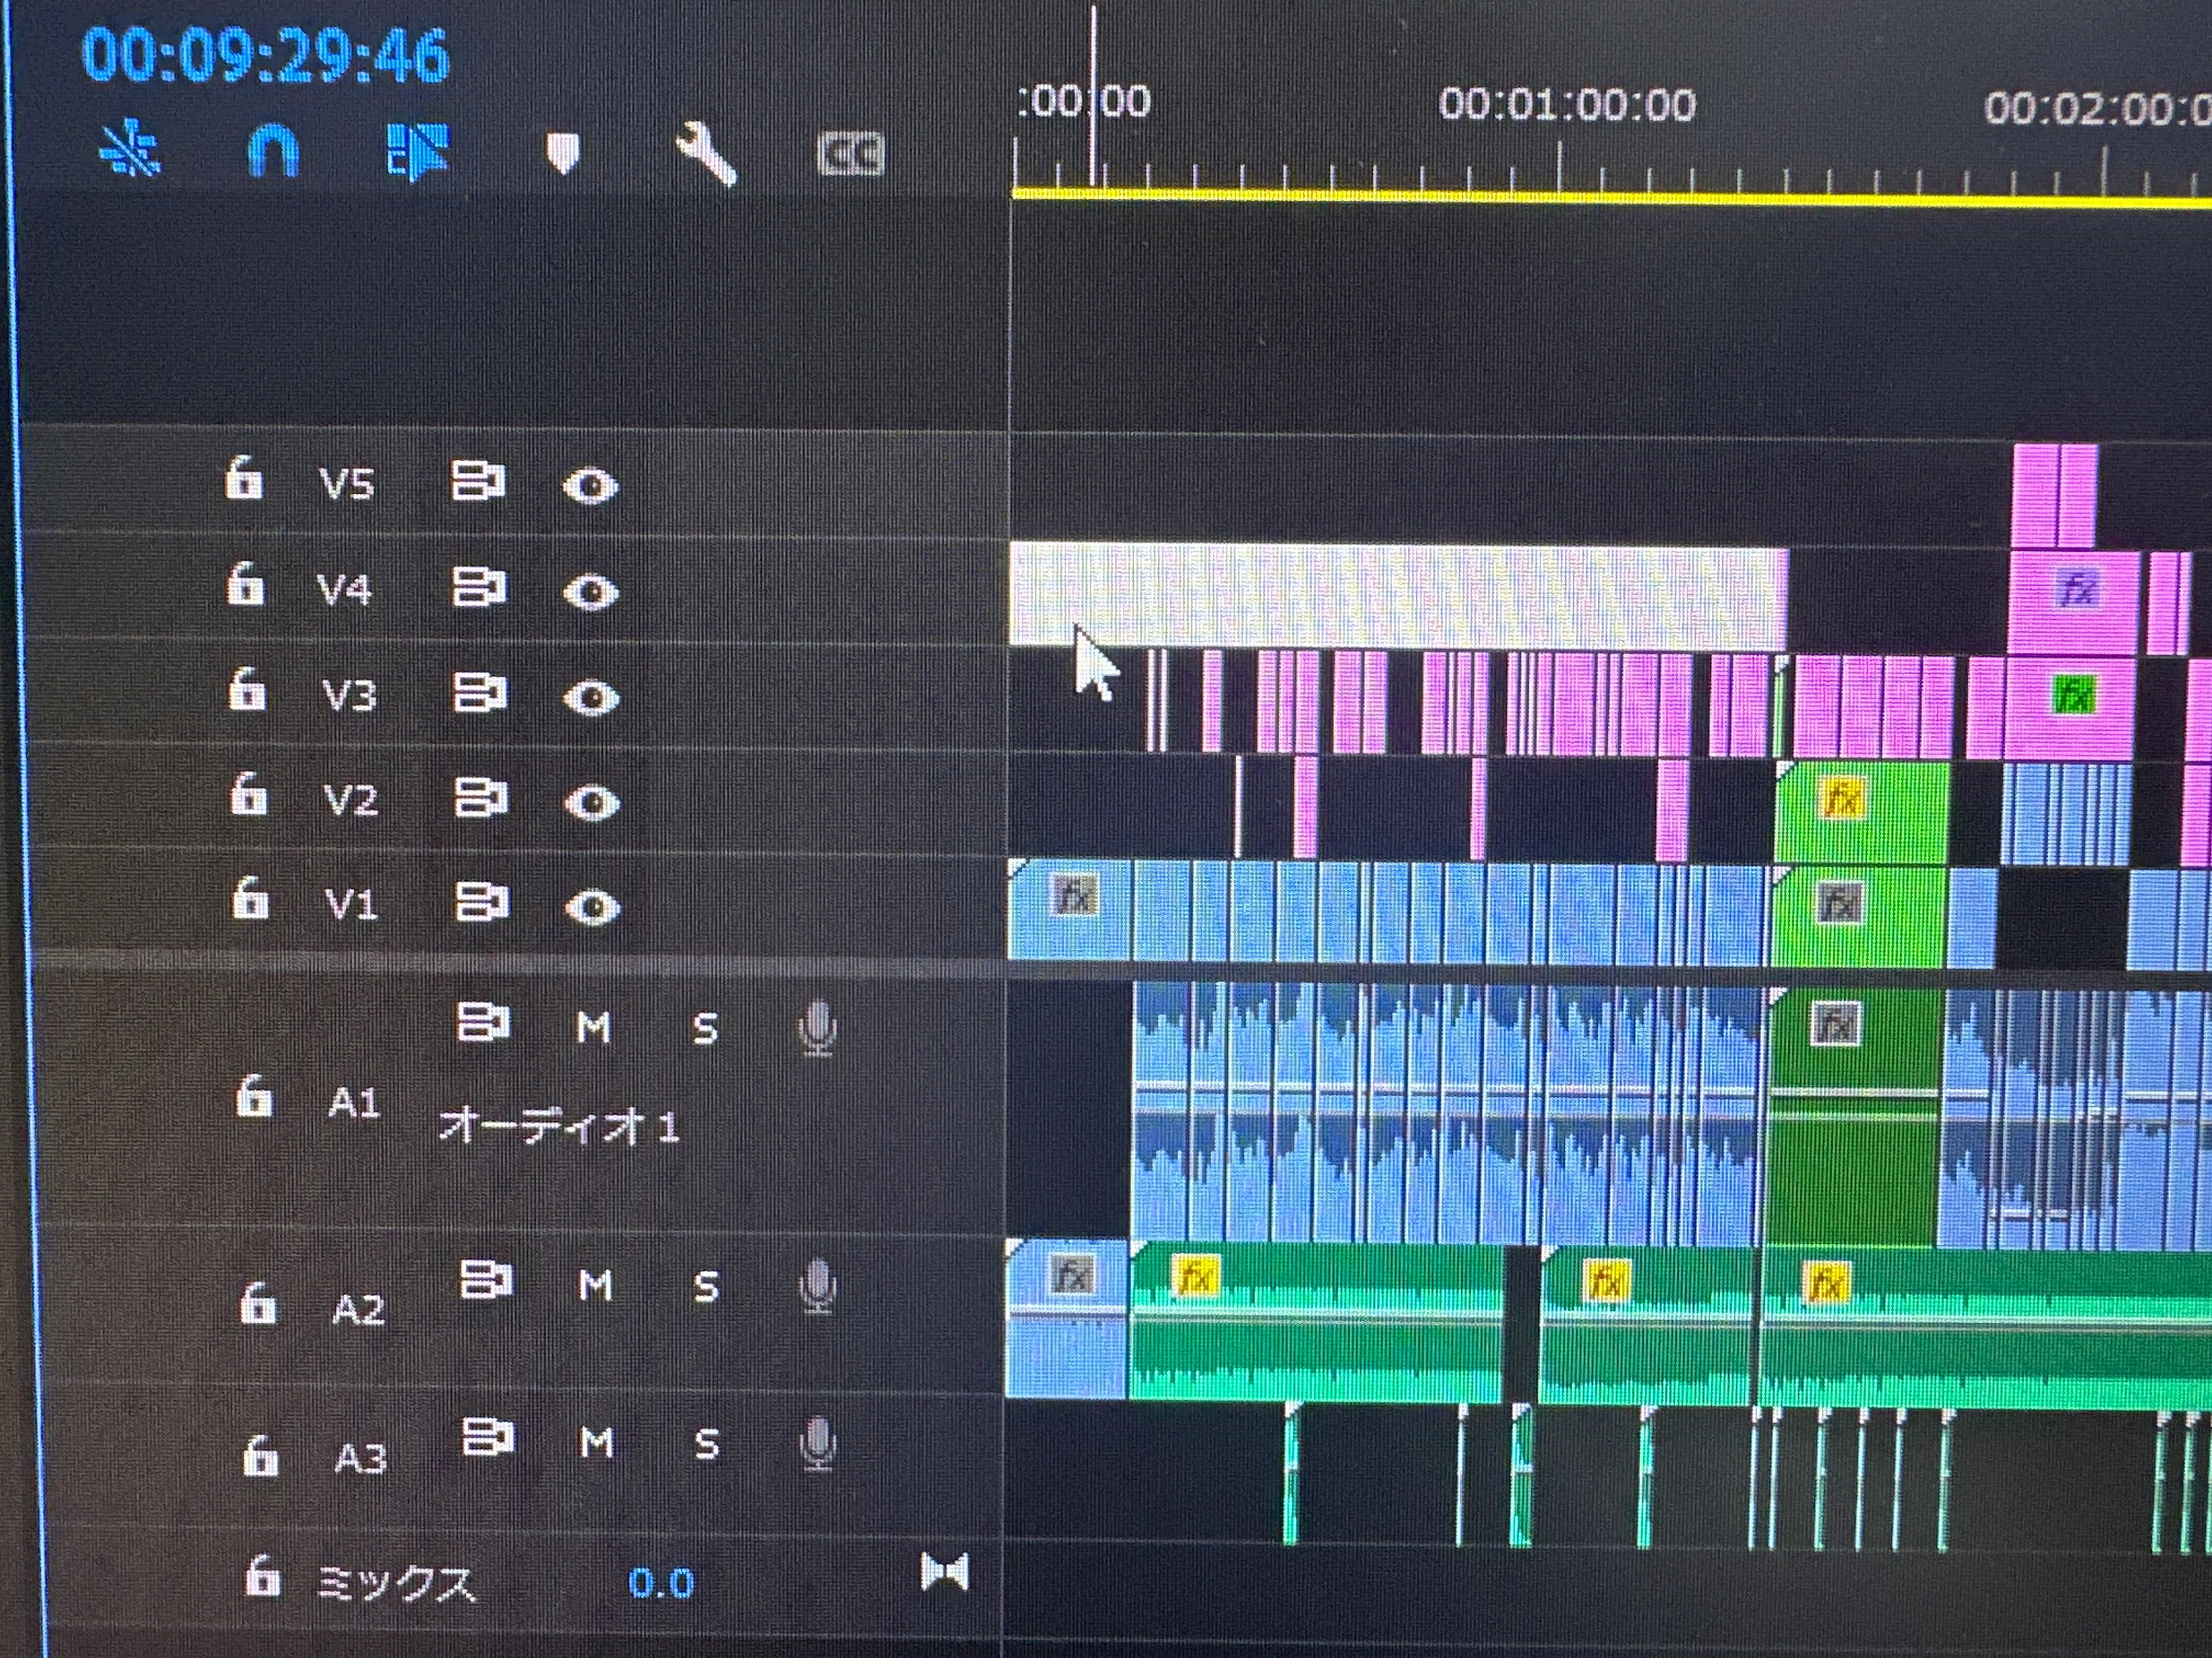The width and height of the screenshot is (2212, 1658).
Task: Click the nest sequence insert icon
Action: [x=130, y=150]
